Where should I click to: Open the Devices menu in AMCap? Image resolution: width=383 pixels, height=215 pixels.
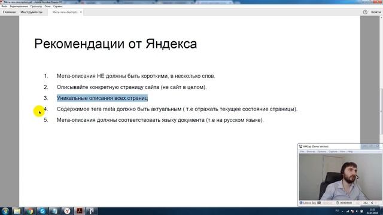pyautogui.click(x=311, y=152)
